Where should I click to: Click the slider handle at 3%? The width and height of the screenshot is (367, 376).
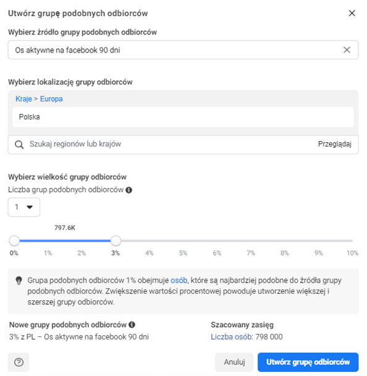[x=116, y=241]
